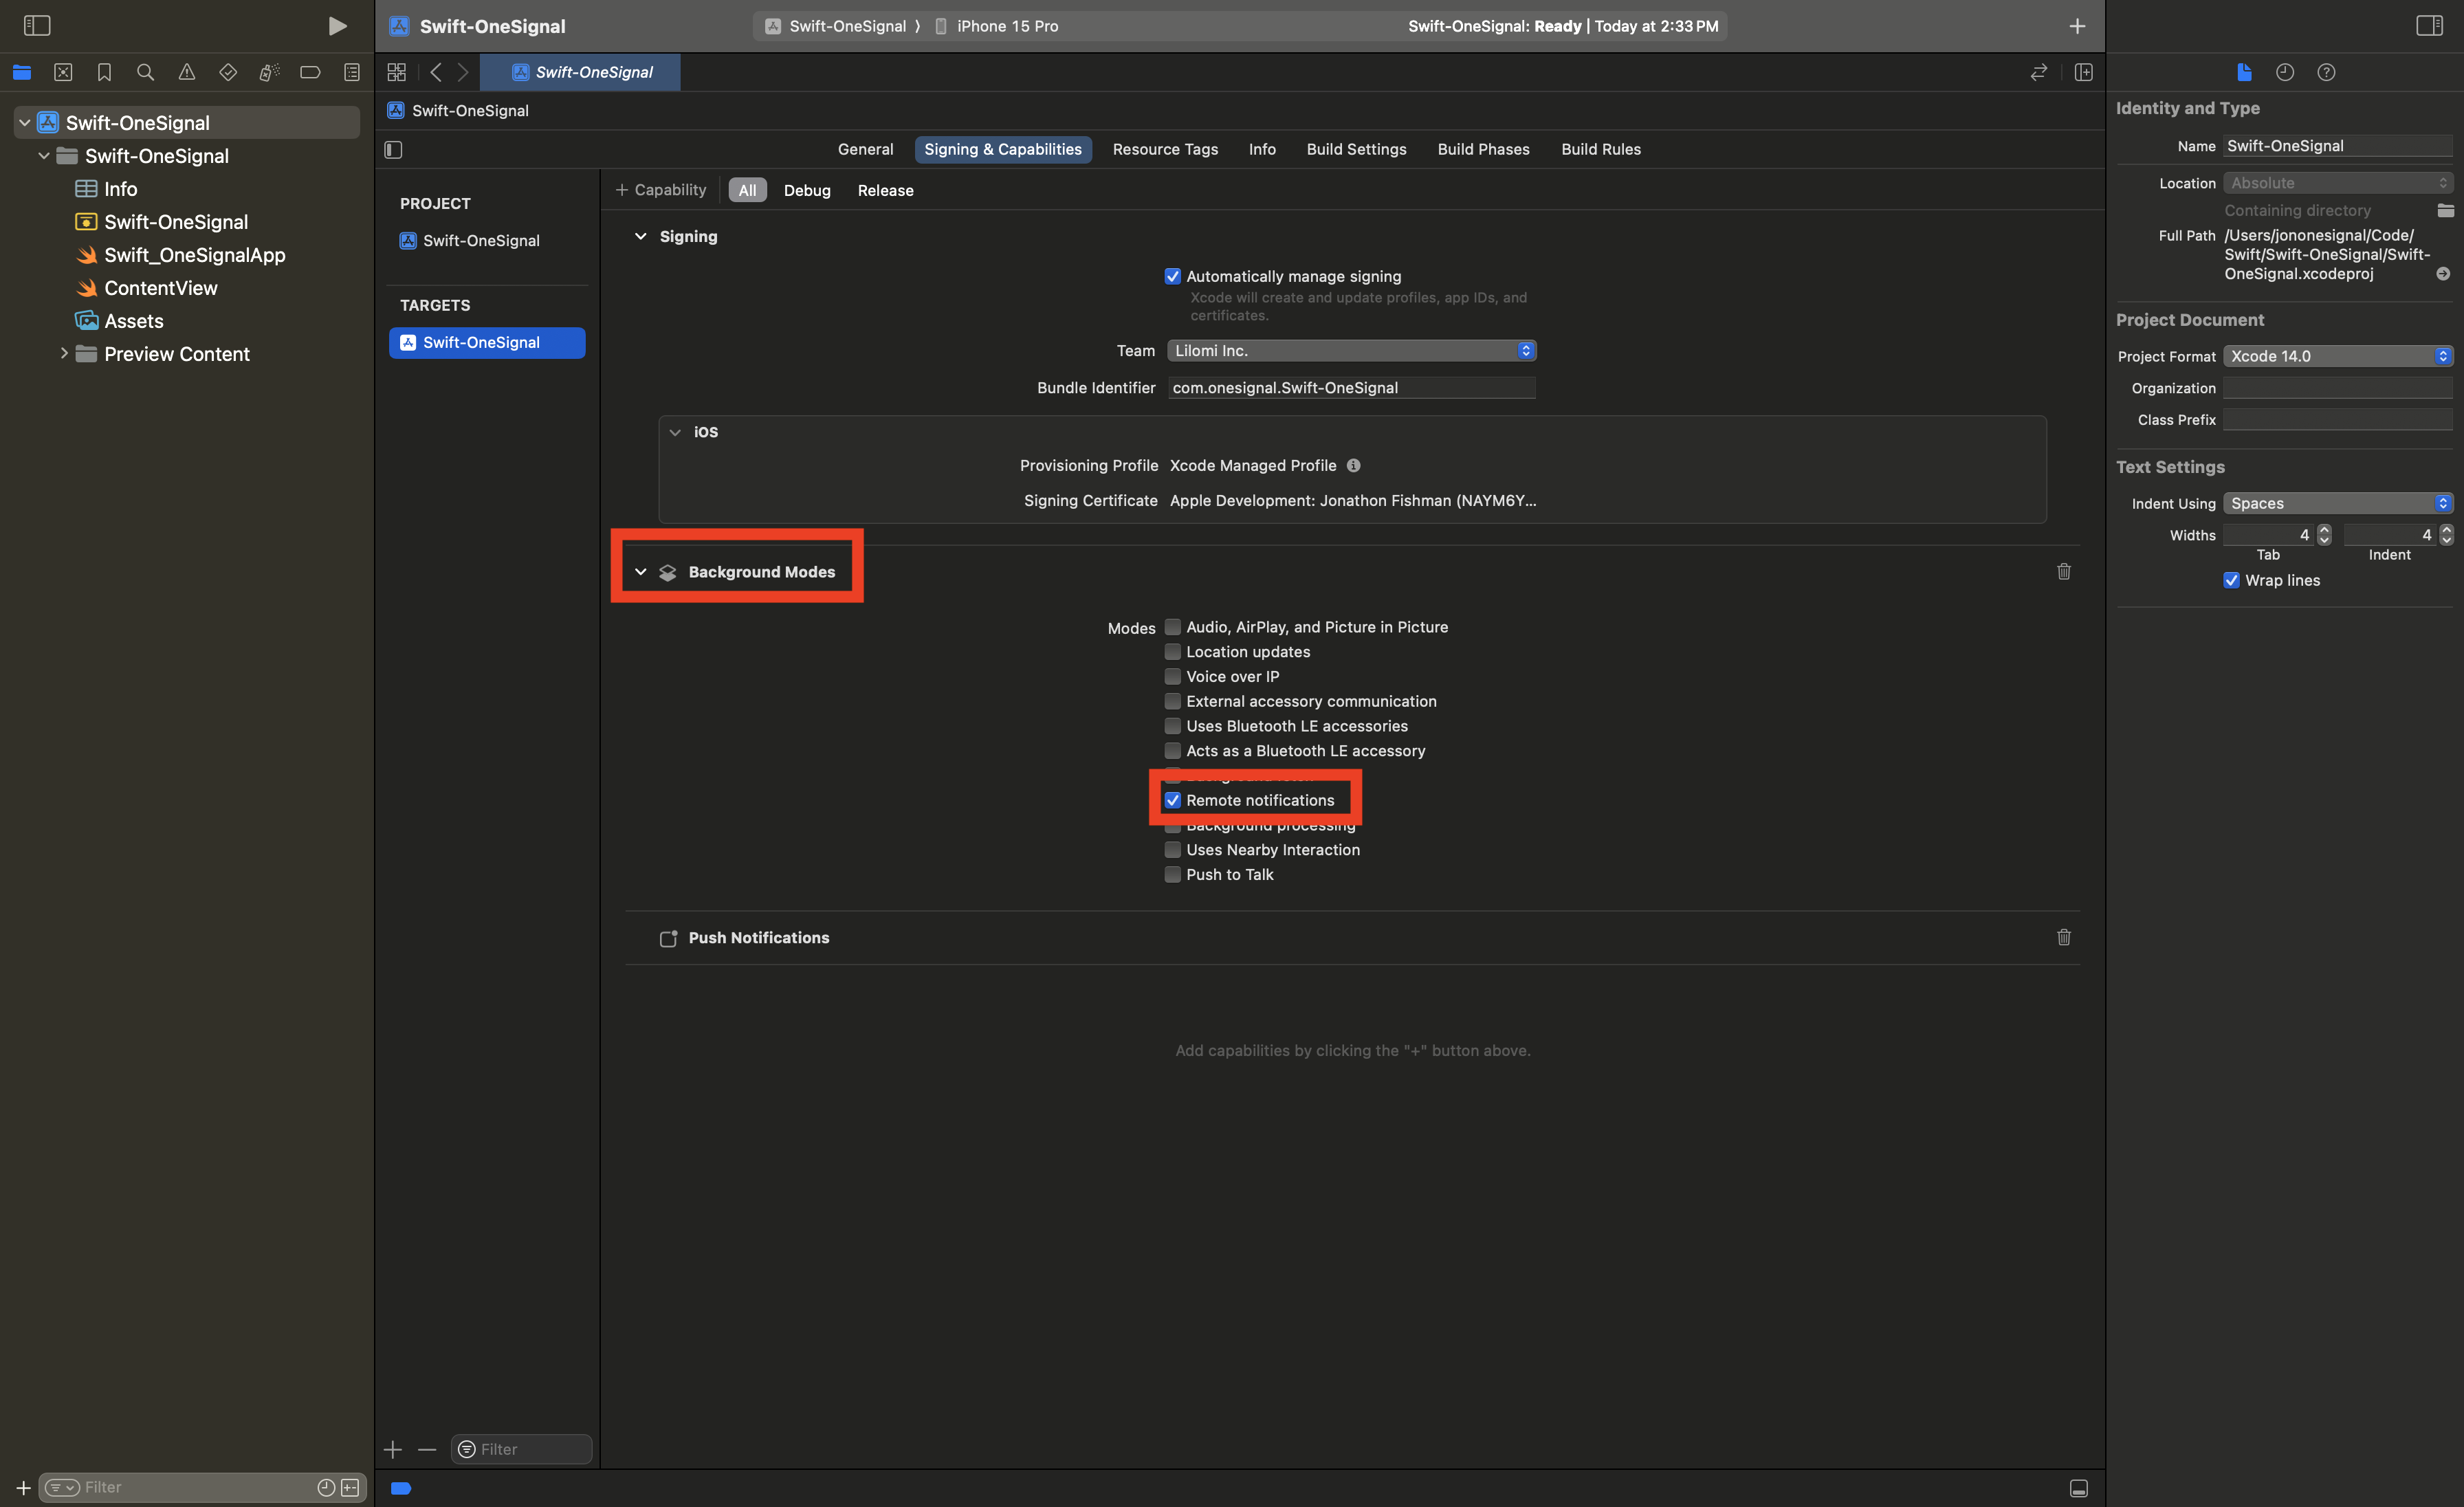Enable Location updates background mode
This screenshot has width=2464, height=1507.
coord(1172,652)
